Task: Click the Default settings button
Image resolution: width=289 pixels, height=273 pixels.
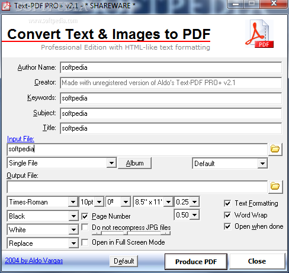Action: click(124, 261)
